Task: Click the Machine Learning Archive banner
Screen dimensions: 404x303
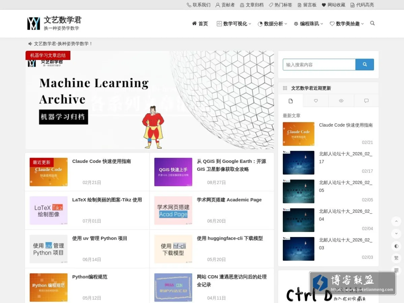Action: (150, 100)
